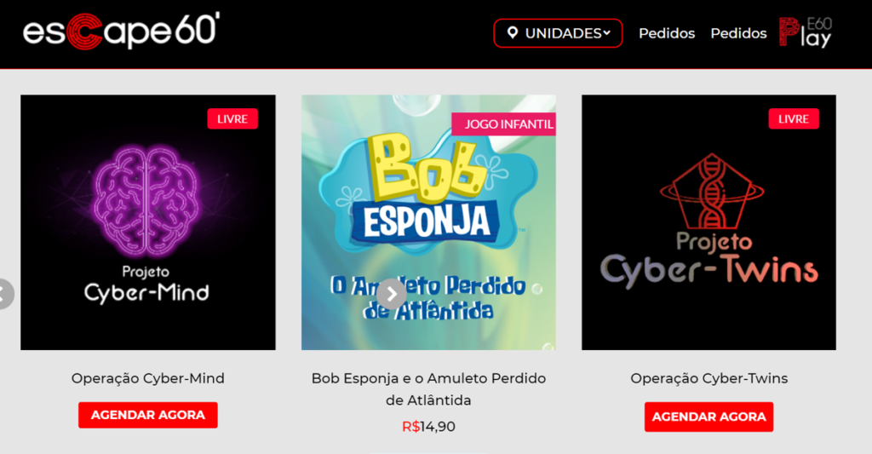Click the escape60 logo in the header
Viewport: 872px width, 454px height.
pos(121,32)
